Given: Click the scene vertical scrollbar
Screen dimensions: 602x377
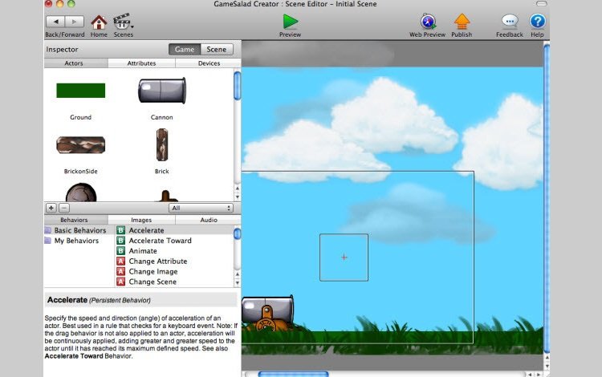Looking at the screenshot, I should (x=547, y=198).
